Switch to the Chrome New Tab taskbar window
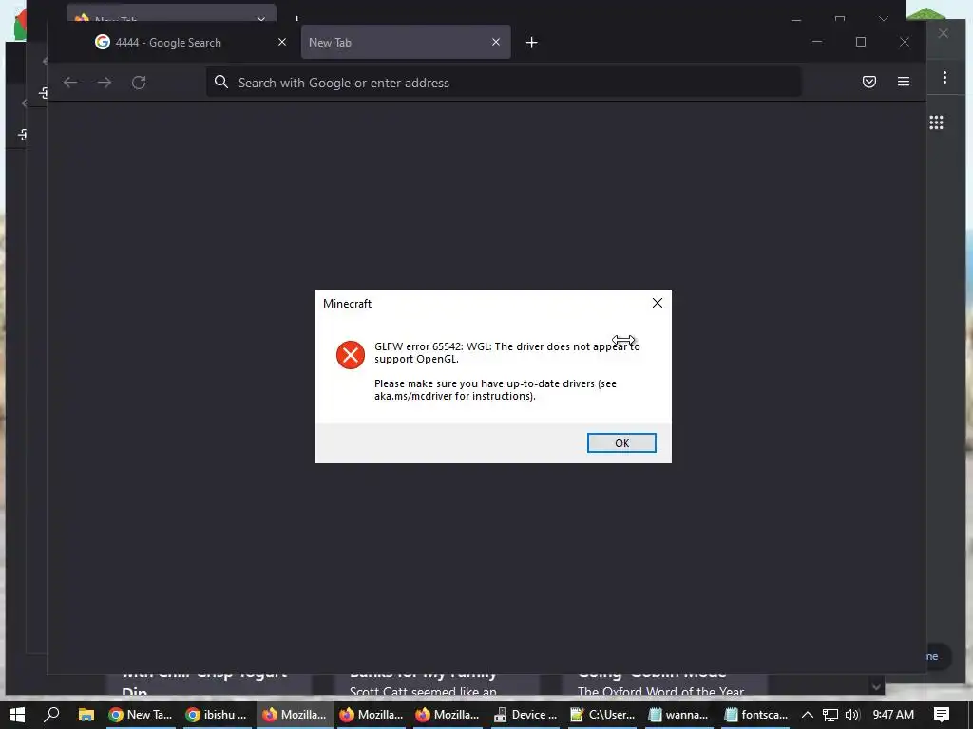Screen dimensions: 973x729 [x=141, y=715]
